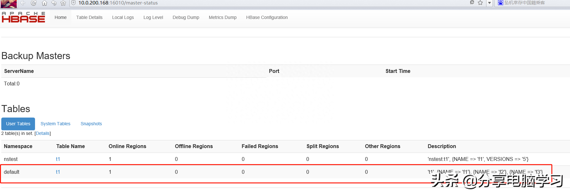Click the browser back arrow icon
This screenshot has width=570, height=194.
[x=23, y=3]
